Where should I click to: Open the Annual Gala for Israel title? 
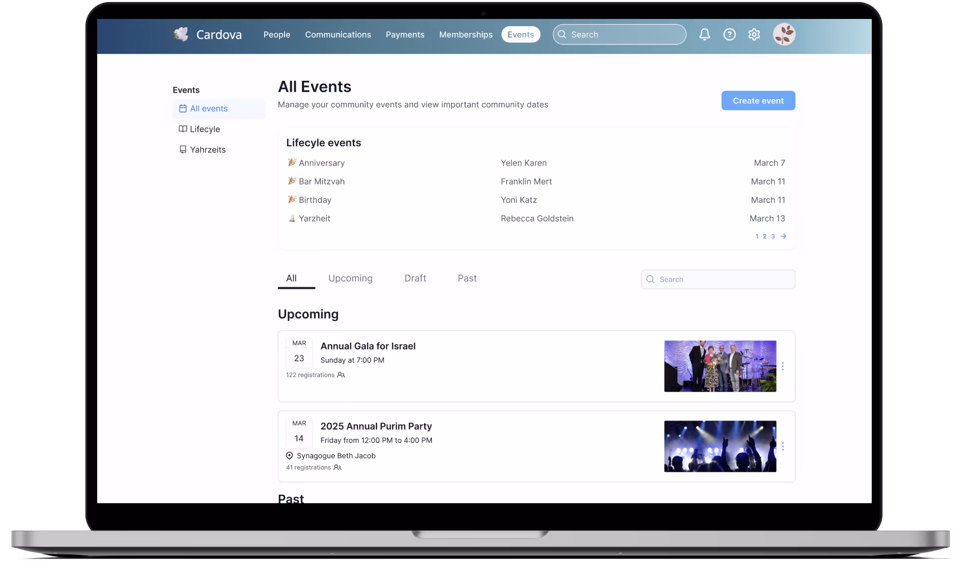(368, 346)
